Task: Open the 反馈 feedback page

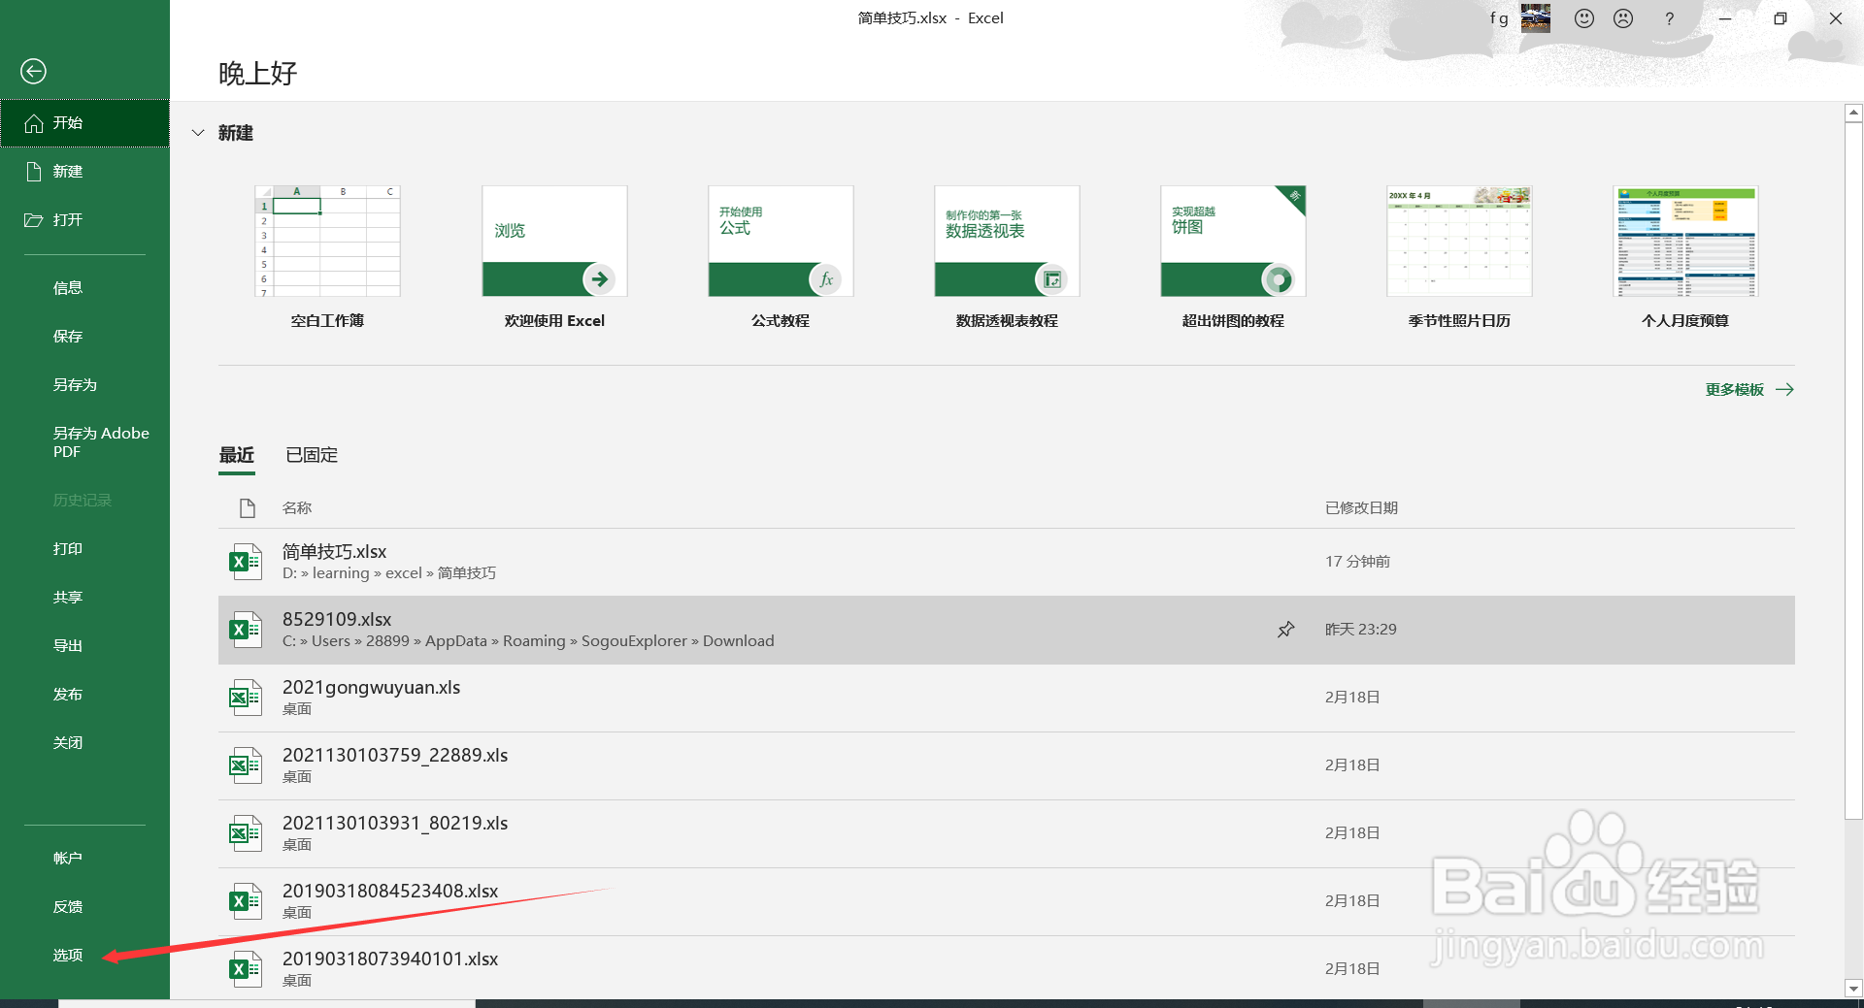Action: [84, 907]
